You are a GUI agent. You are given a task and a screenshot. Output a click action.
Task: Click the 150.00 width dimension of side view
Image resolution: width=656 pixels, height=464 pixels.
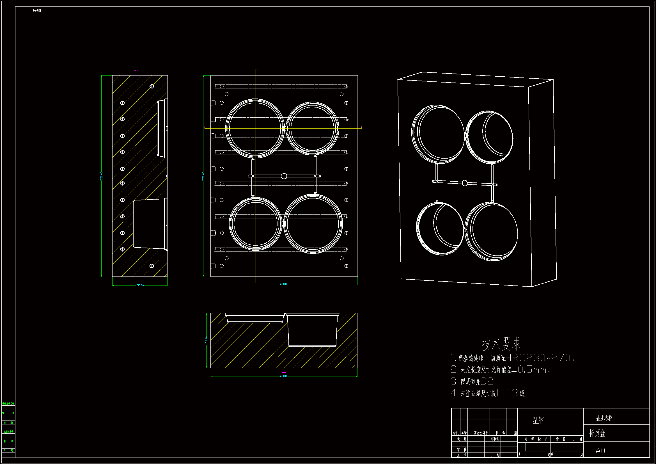click(139, 285)
